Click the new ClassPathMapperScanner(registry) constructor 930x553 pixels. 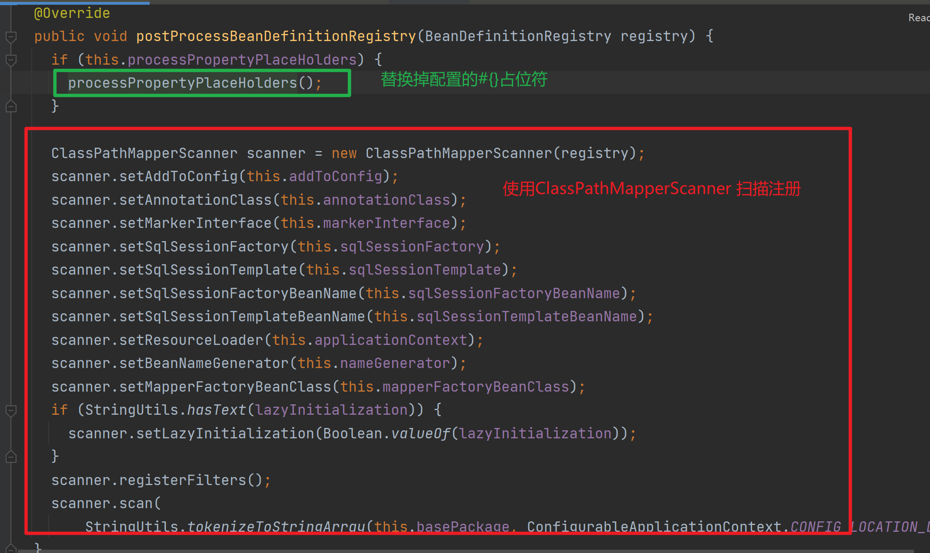click(x=484, y=153)
